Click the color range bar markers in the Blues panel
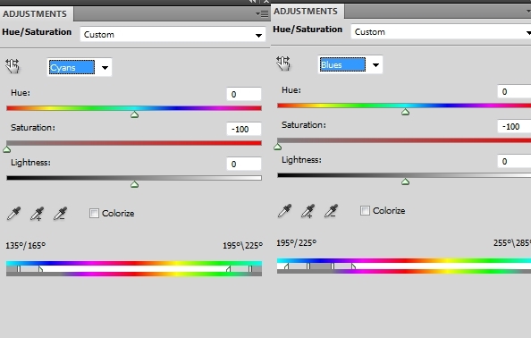The width and height of the screenshot is (531, 338). coord(404,266)
